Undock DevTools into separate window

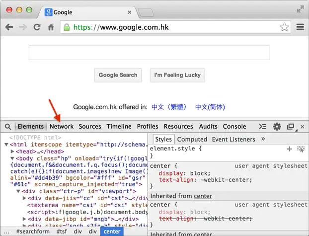click(291, 127)
